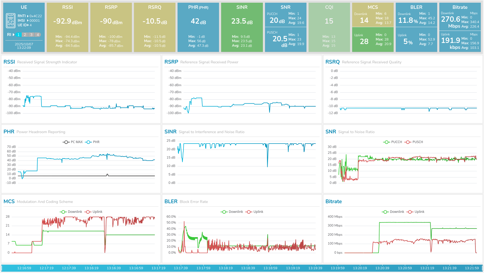
Task: Click the 5G phone icon in UE panel
Action: [x=10, y=21]
